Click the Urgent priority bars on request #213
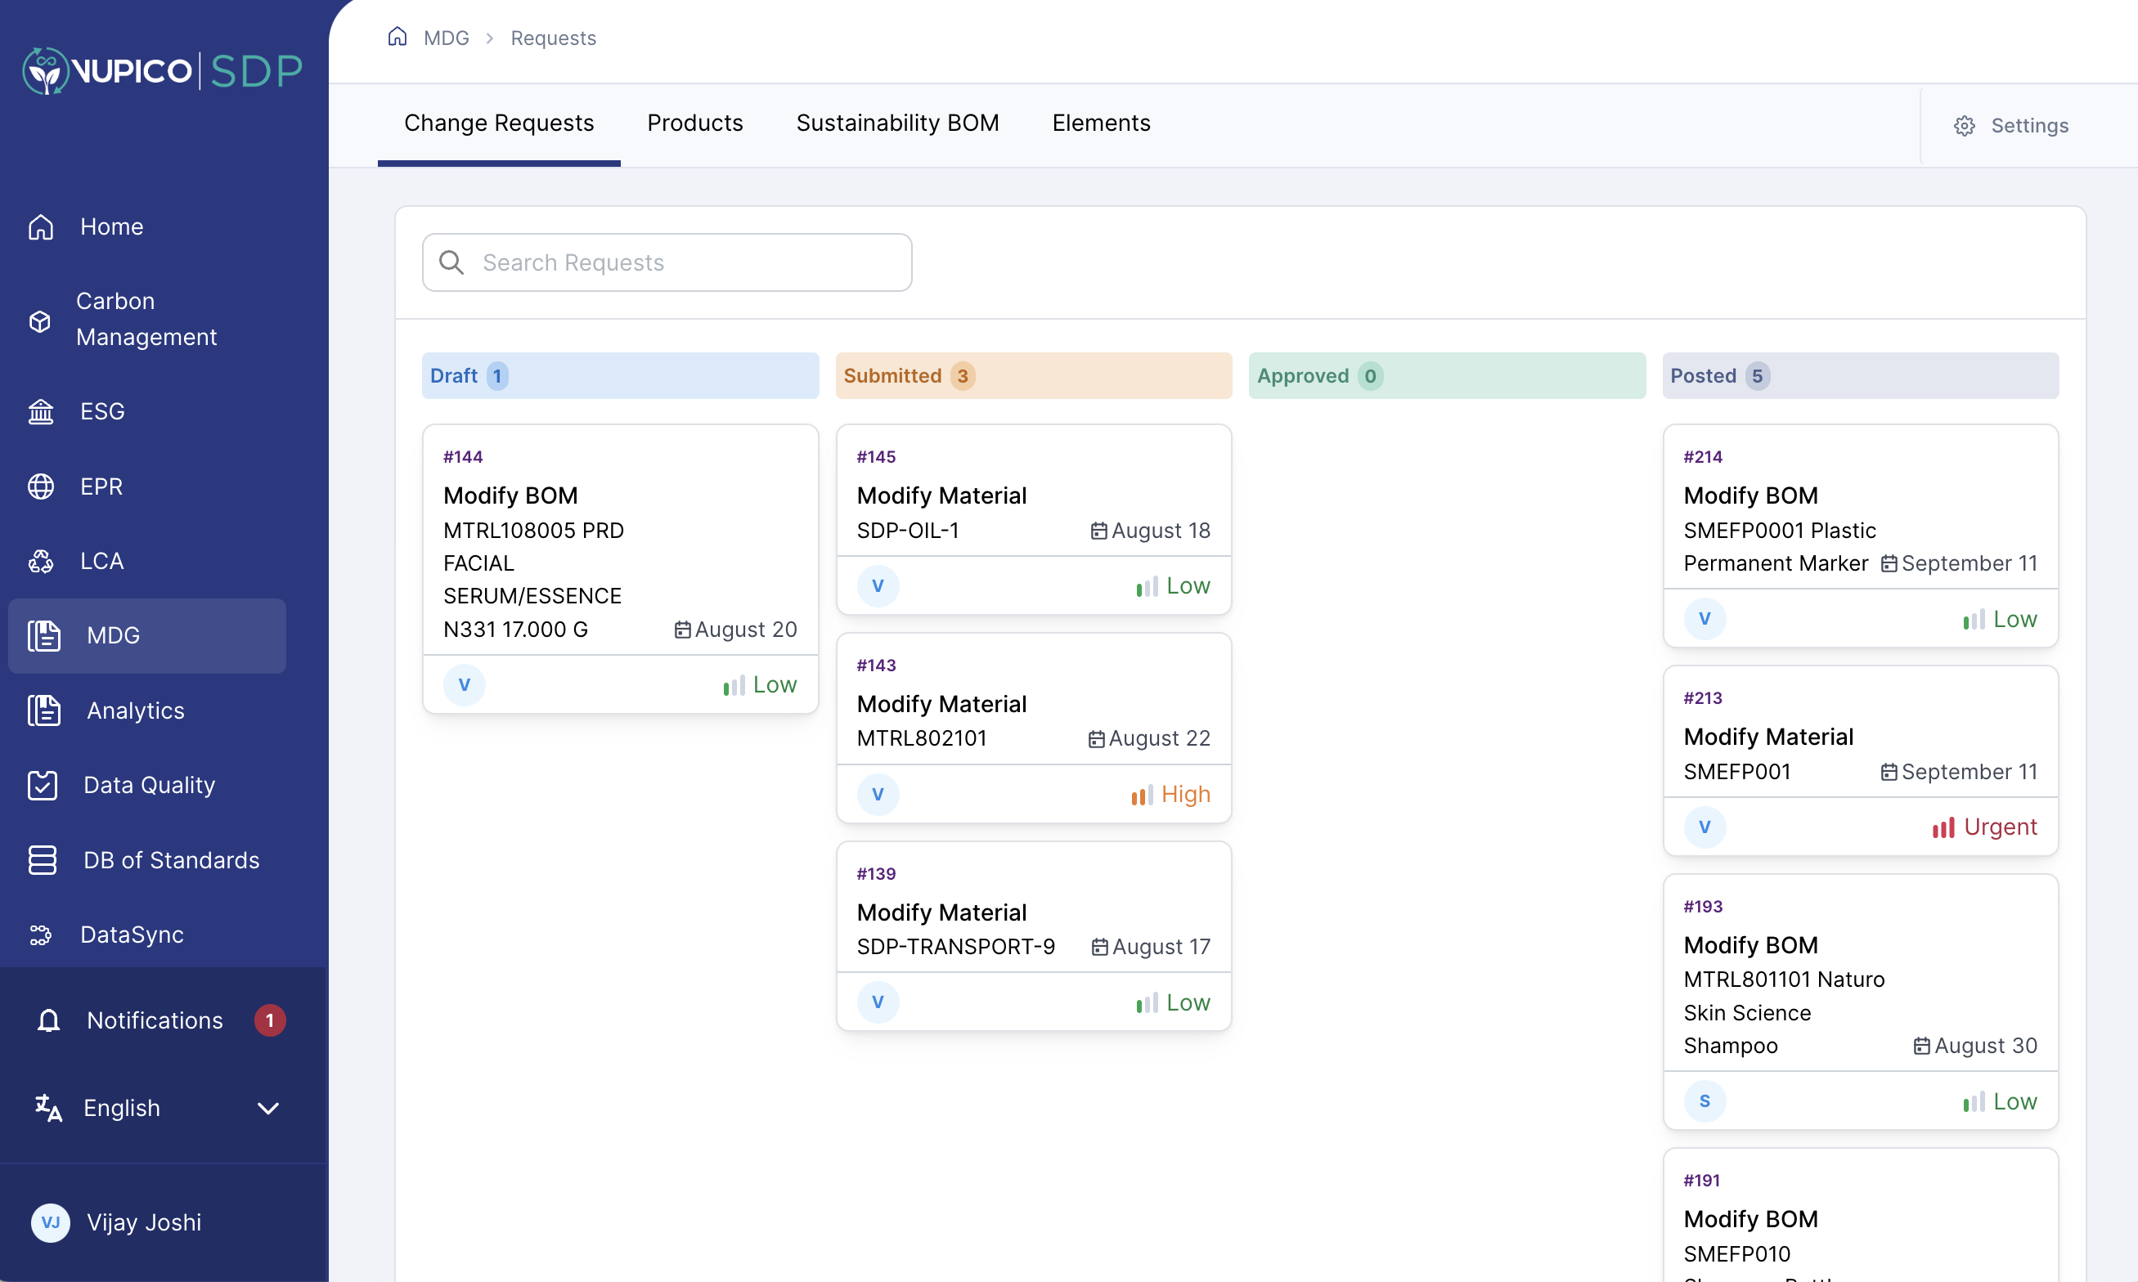 (1943, 827)
